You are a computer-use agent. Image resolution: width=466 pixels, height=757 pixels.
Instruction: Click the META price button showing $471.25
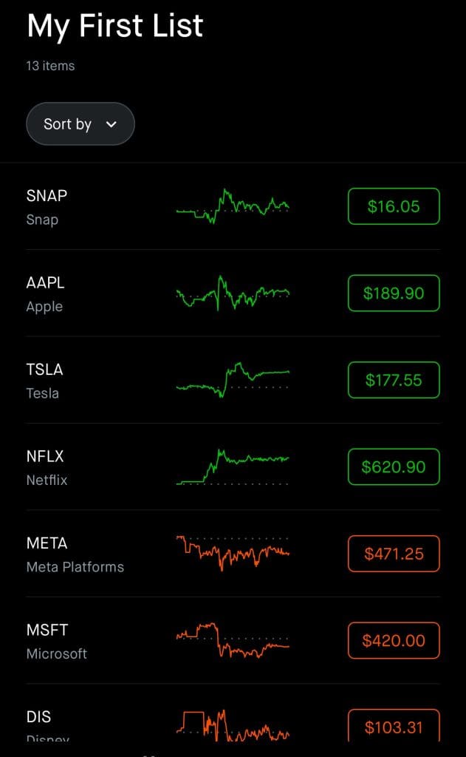(x=393, y=554)
